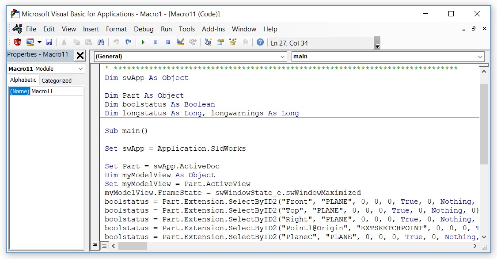The width and height of the screenshot is (497, 259).
Task: Switch to Full Module View toggle
Action: [104, 246]
